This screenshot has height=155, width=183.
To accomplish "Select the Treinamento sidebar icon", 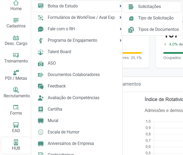I will [16, 55].
